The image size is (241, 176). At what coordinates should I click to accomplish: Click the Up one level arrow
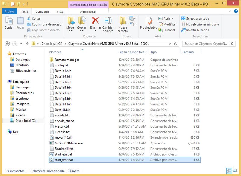[27, 44]
